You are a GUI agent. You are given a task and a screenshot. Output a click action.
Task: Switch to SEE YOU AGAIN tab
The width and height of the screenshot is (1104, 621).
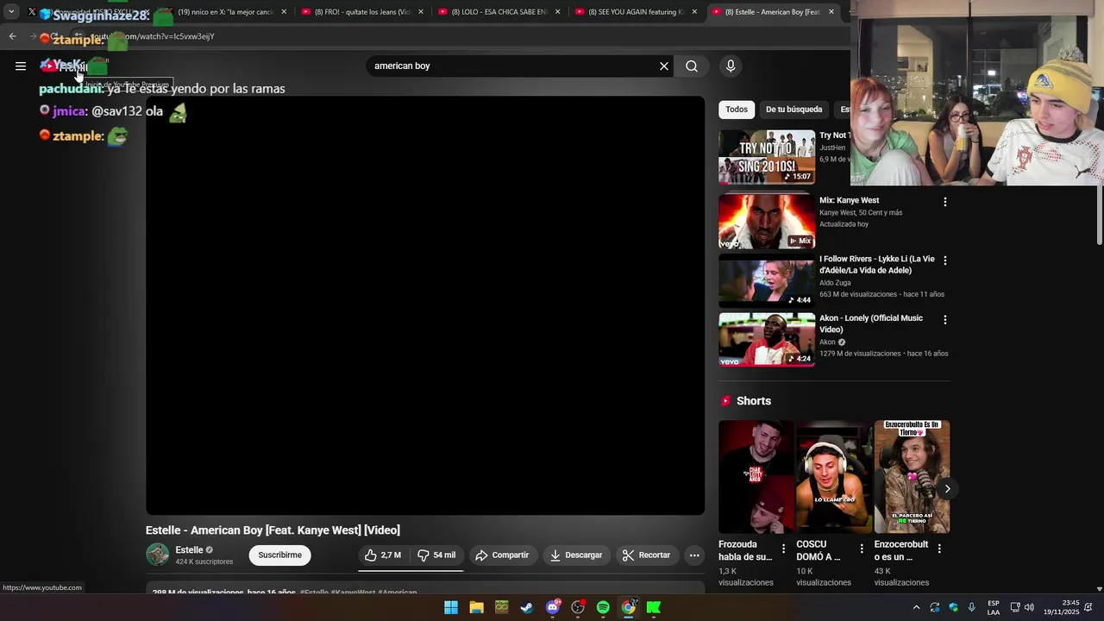[636, 12]
